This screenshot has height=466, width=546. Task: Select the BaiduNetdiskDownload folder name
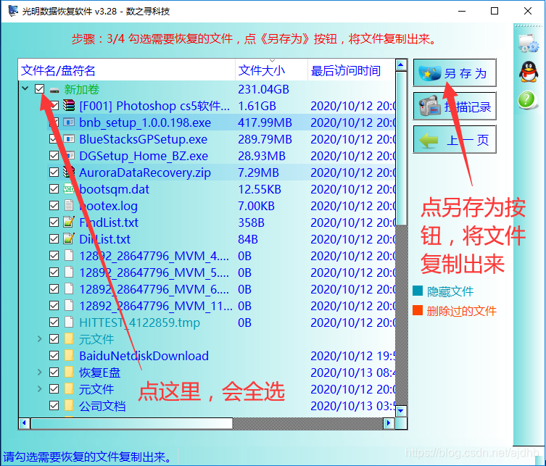point(144,356)
